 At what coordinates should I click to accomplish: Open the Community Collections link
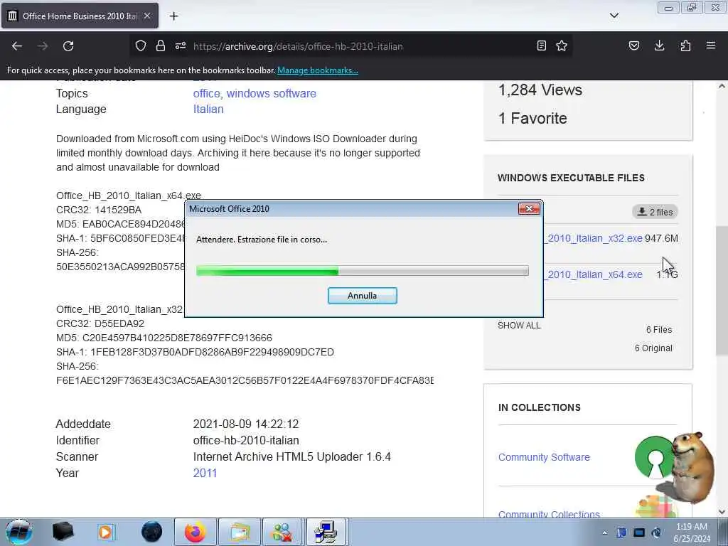click(x=549, y=514)
